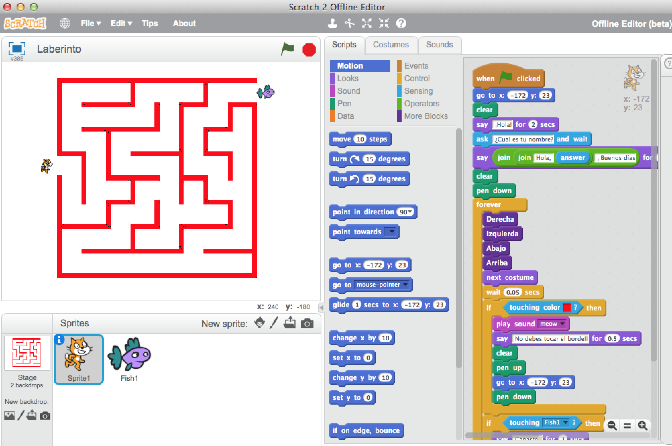Select the Duplicate stamp tool
Viewport: 672px width, 446px height.
[x=332, y=23]
